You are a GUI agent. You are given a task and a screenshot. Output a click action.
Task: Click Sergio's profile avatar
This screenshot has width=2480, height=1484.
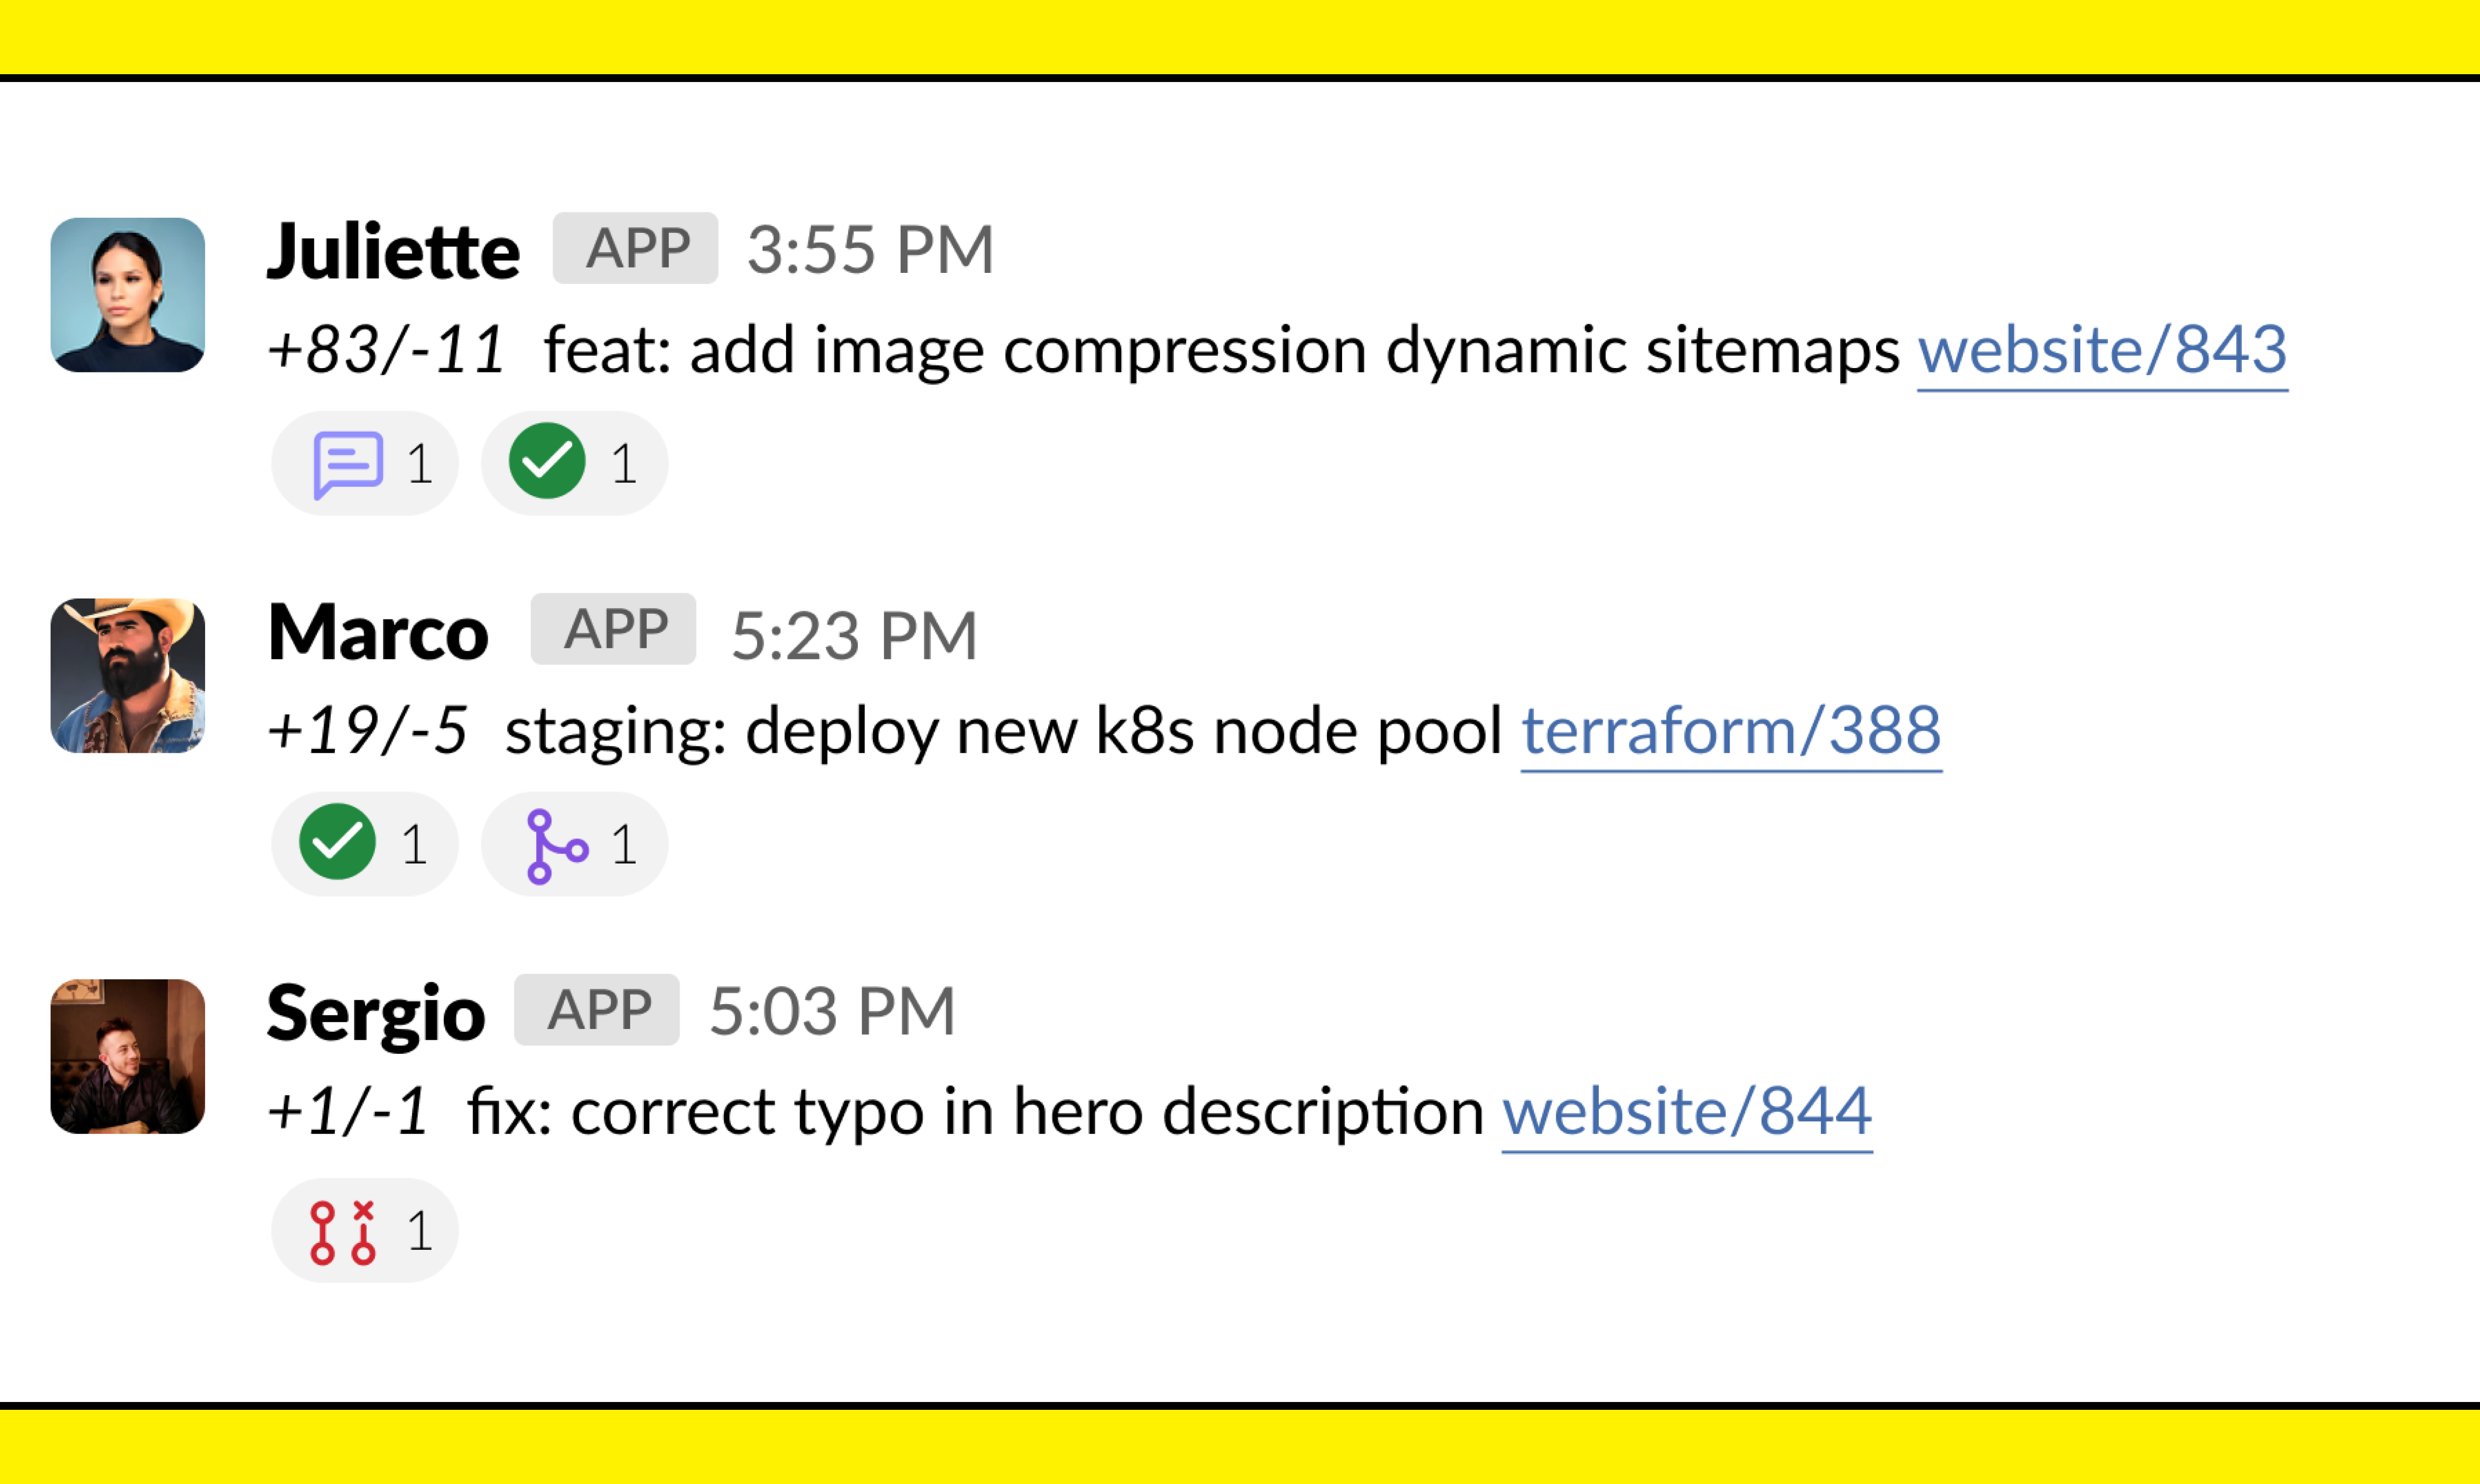coord(128,1056)
